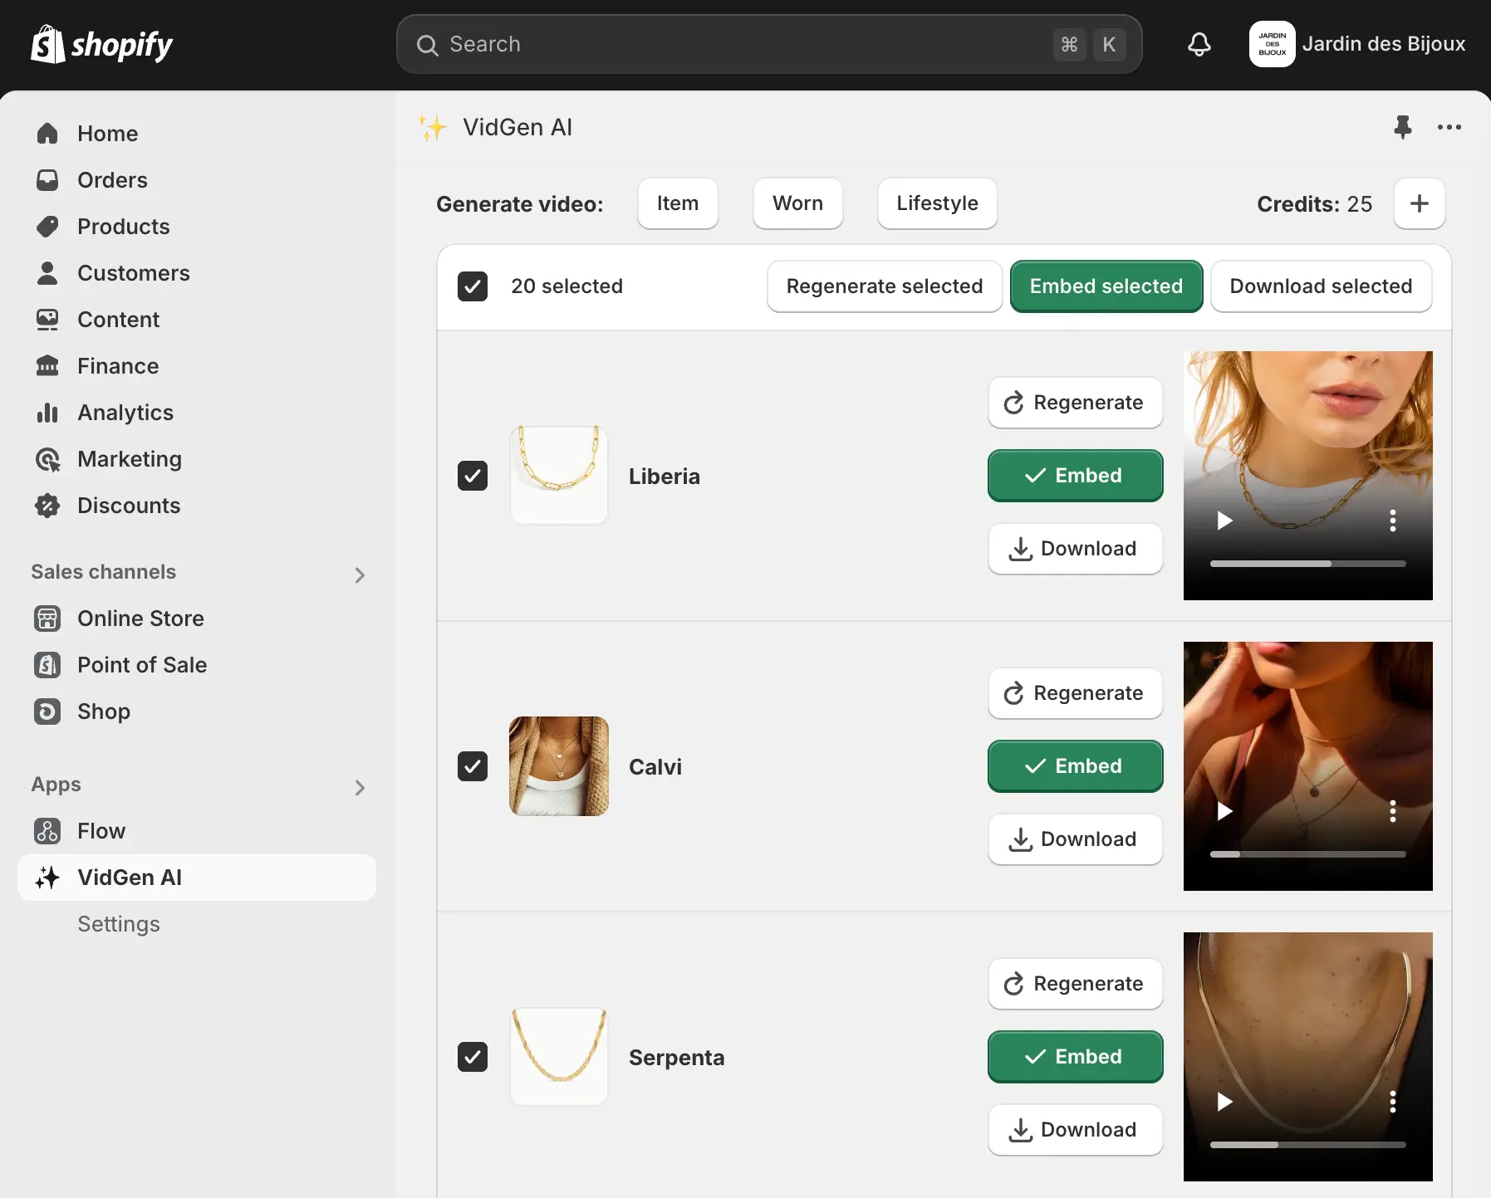
Task: Click Download selected button
Action: 1320,286
